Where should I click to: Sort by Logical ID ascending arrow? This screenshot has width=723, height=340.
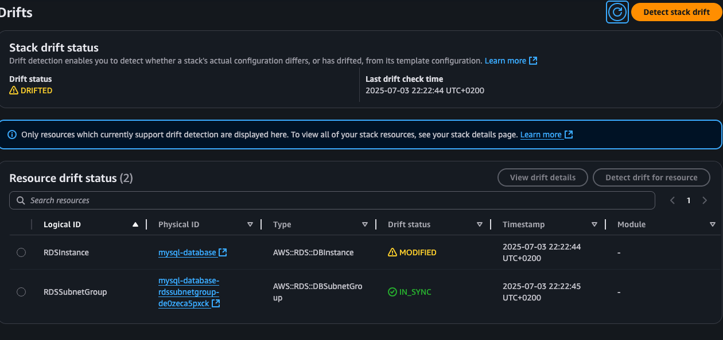[x=135, y=224]
